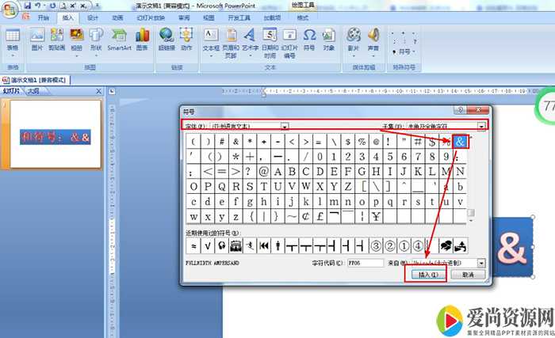555x338 pixels.
Task: Open the 设计 (Design) ribbon tab
Action: tap(93, 17)
